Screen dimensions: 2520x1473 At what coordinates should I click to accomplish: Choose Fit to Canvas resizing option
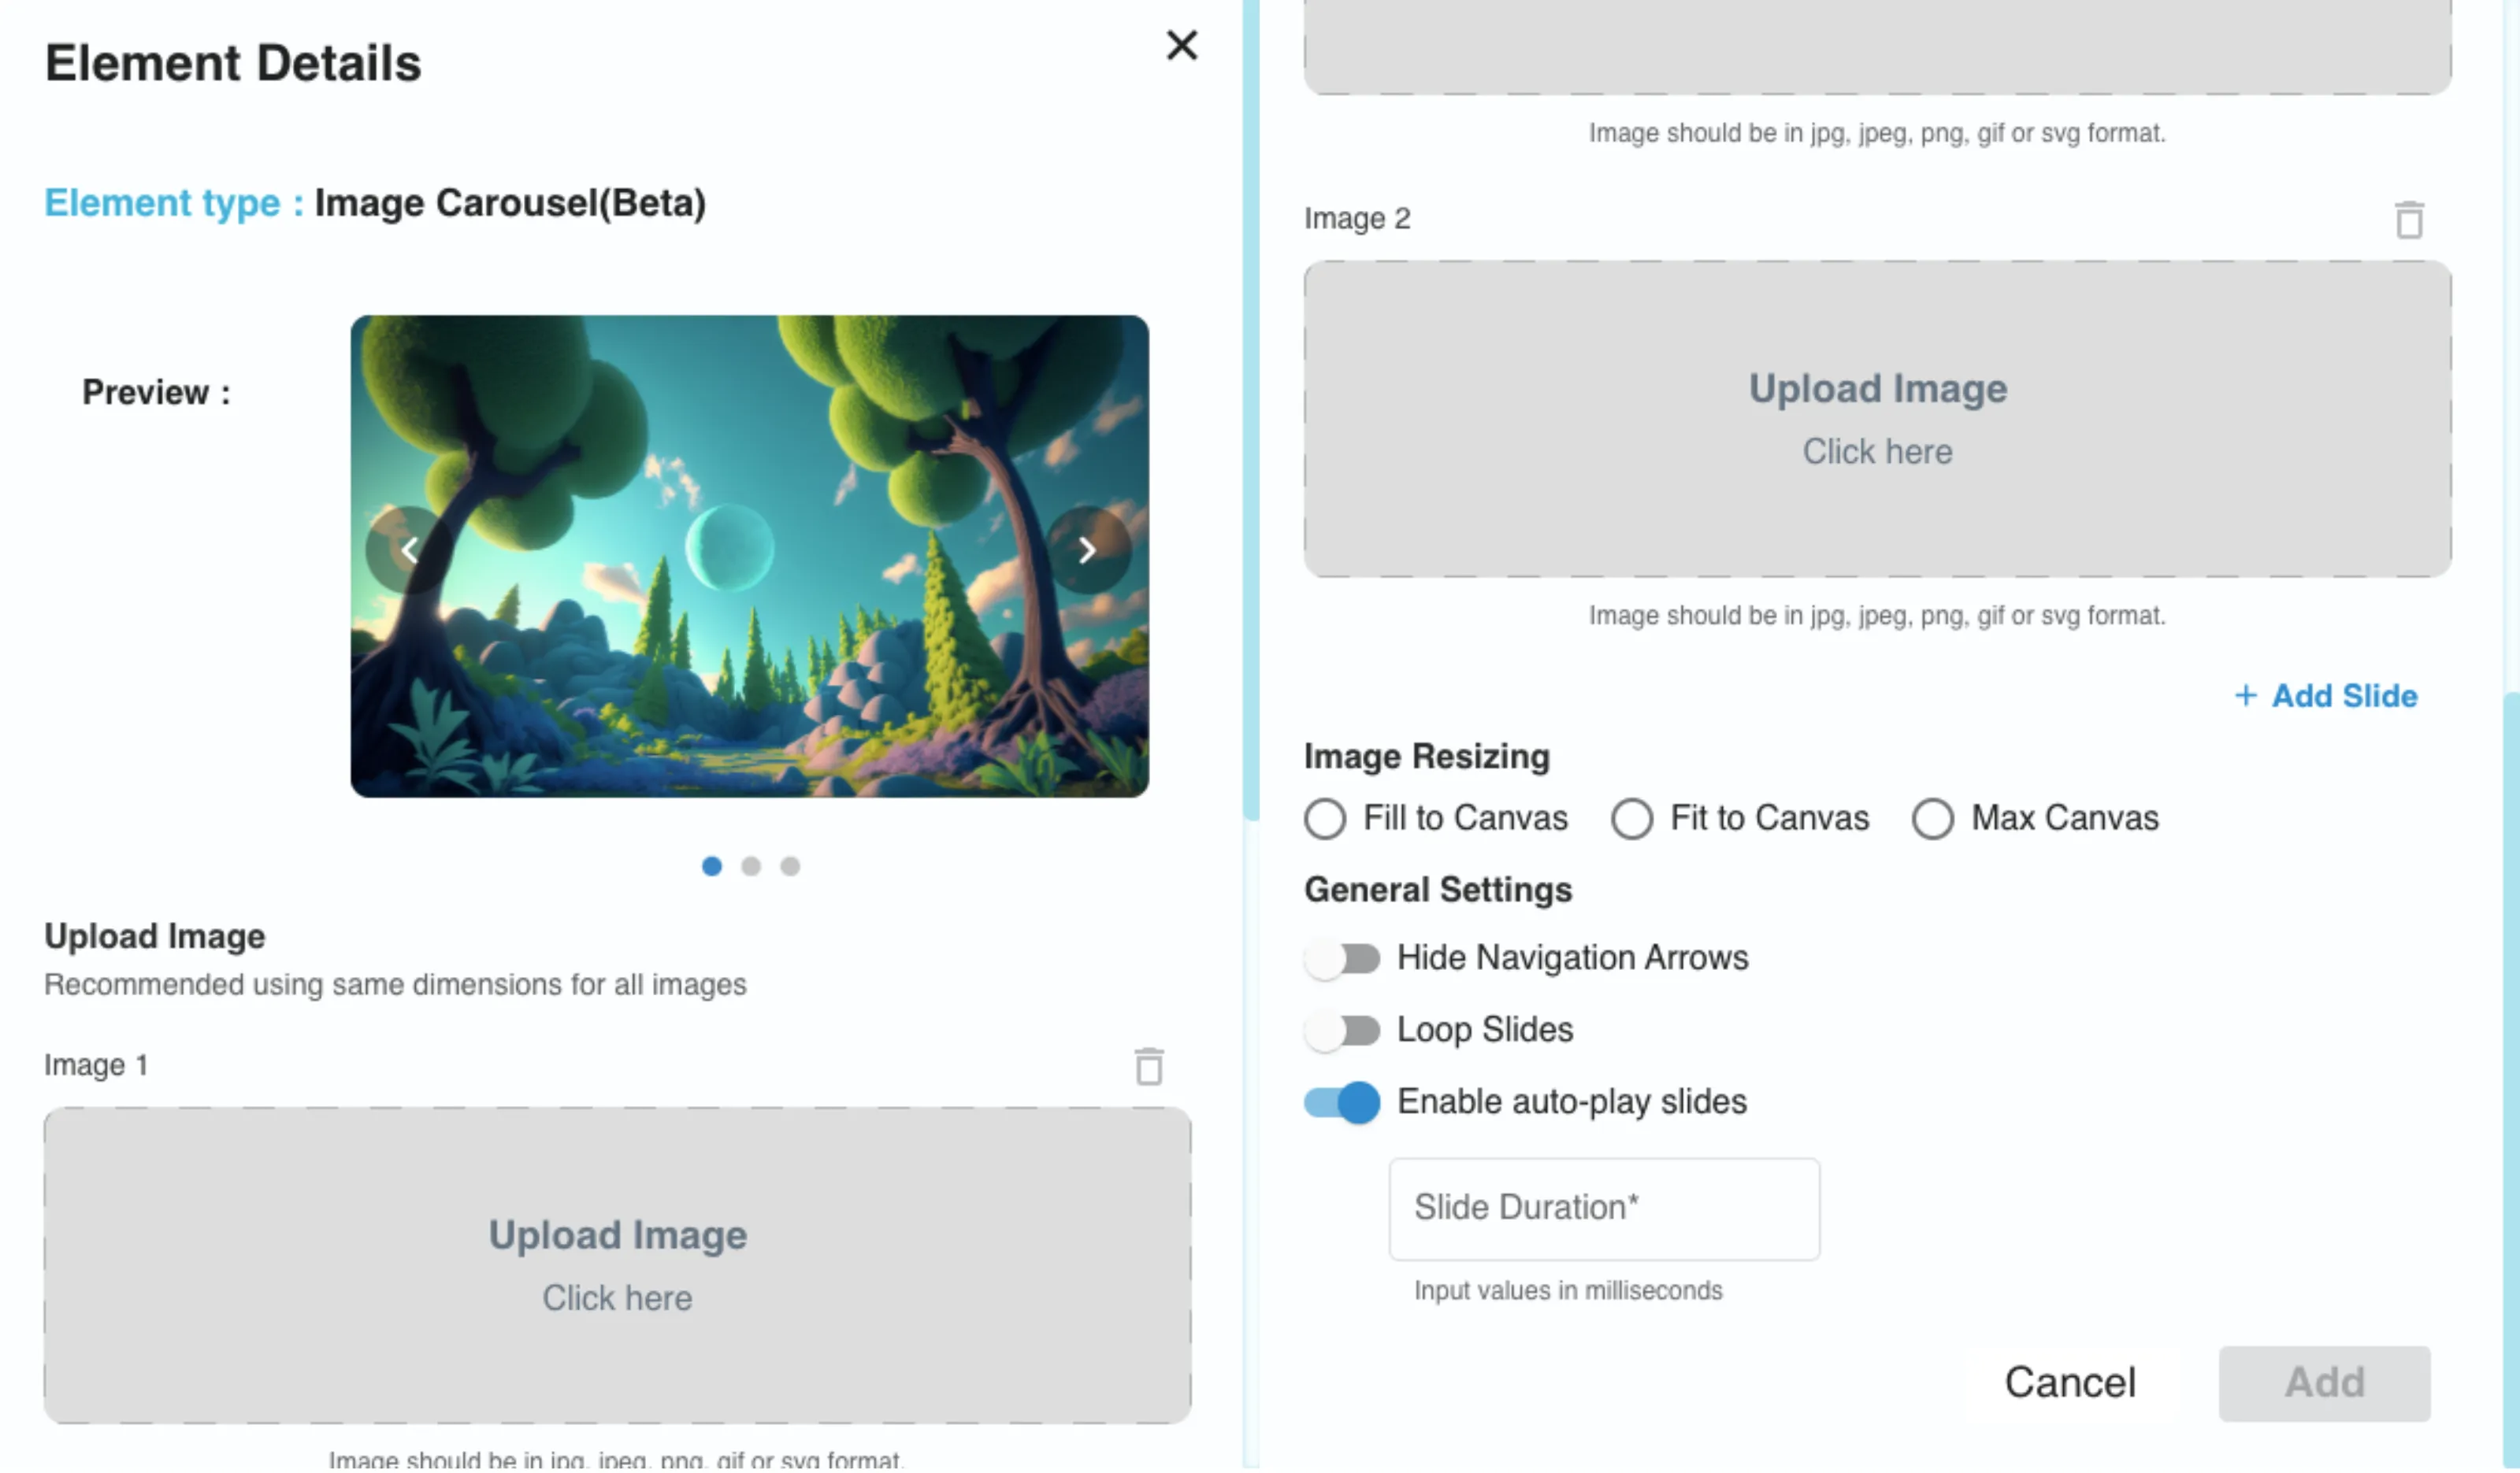1632,820
